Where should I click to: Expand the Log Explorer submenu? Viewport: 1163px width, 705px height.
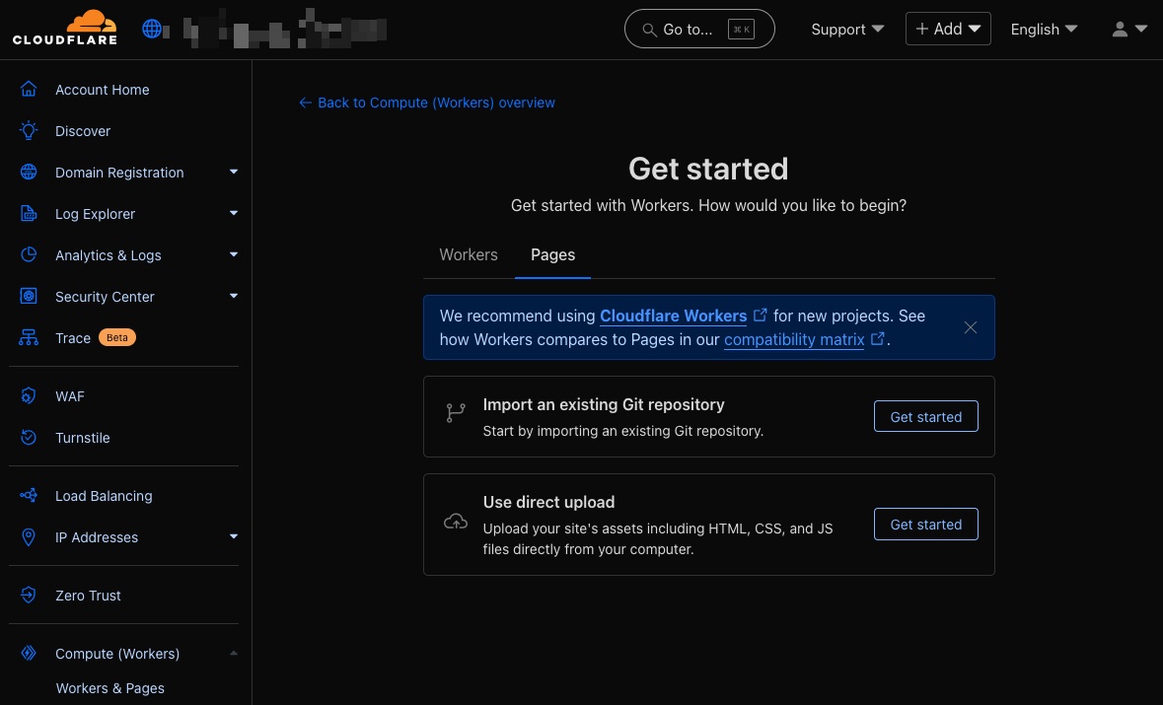coord(234,214)
